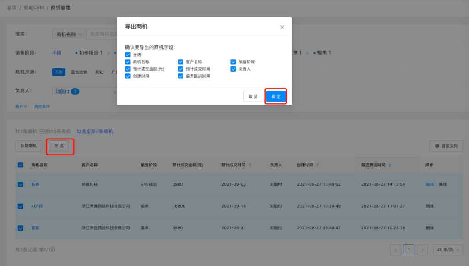Toggle 预计成交金额(元) export checkbox
This screenshot has width=469, height=266.
128,69
